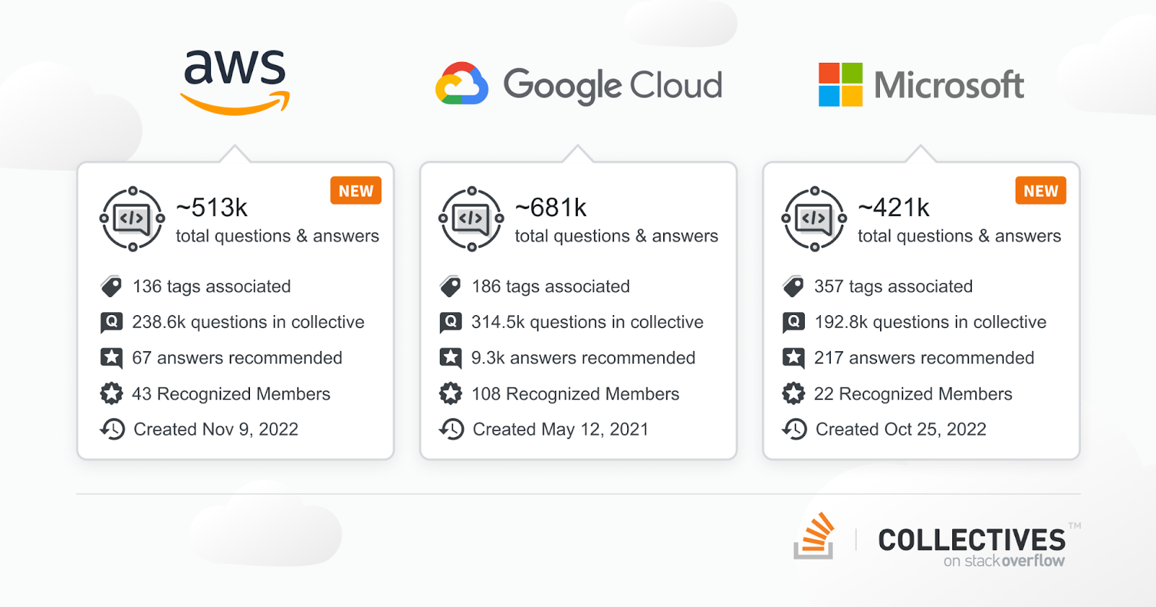The width and height of the screenshot is (1156, 607).
Task: Click the 'on stackoverflow' text
Action: (1004, 561)
